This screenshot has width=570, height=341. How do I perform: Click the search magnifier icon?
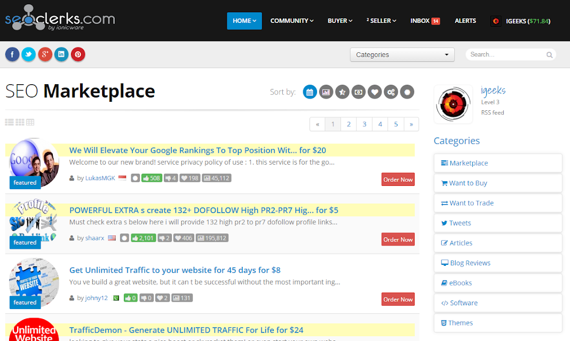click(x=549, y=55)
